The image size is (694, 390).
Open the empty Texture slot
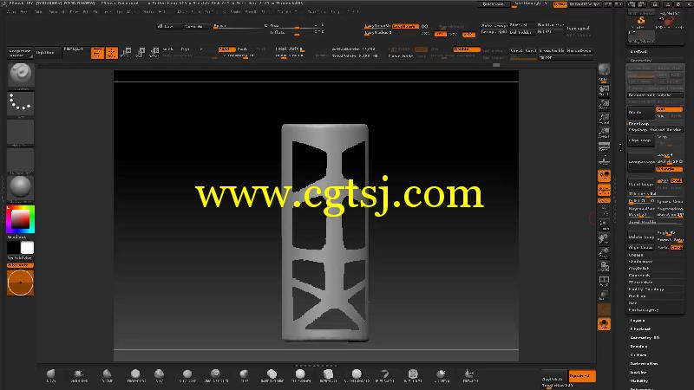(20, 160)
